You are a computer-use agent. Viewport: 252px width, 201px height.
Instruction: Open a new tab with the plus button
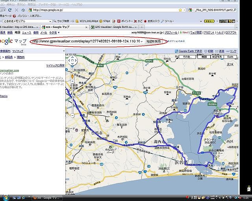[x=142, y=27]
